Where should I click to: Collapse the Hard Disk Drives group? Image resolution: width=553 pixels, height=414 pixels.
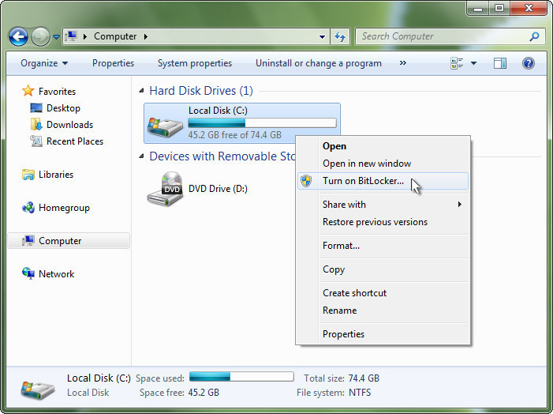tap(142, 91)
